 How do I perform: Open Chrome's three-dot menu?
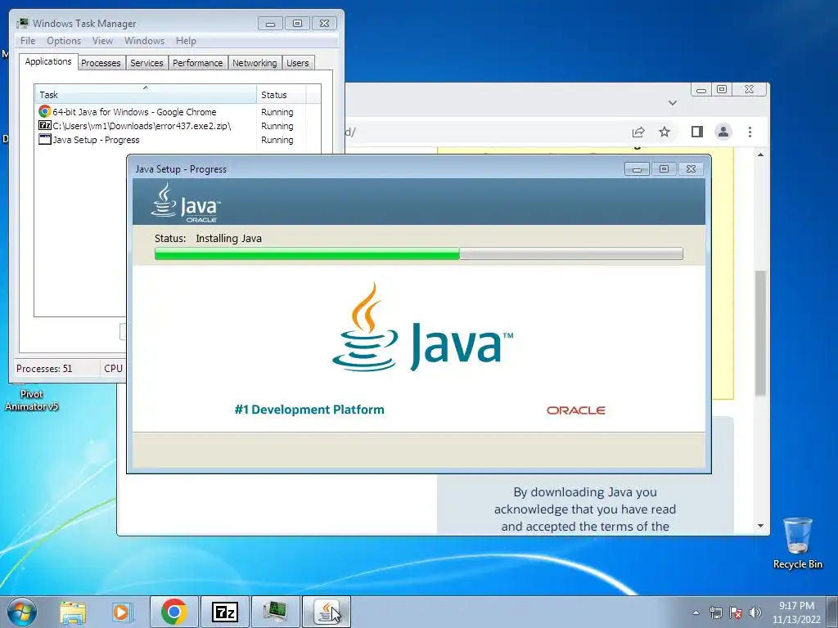pos(750,132)
